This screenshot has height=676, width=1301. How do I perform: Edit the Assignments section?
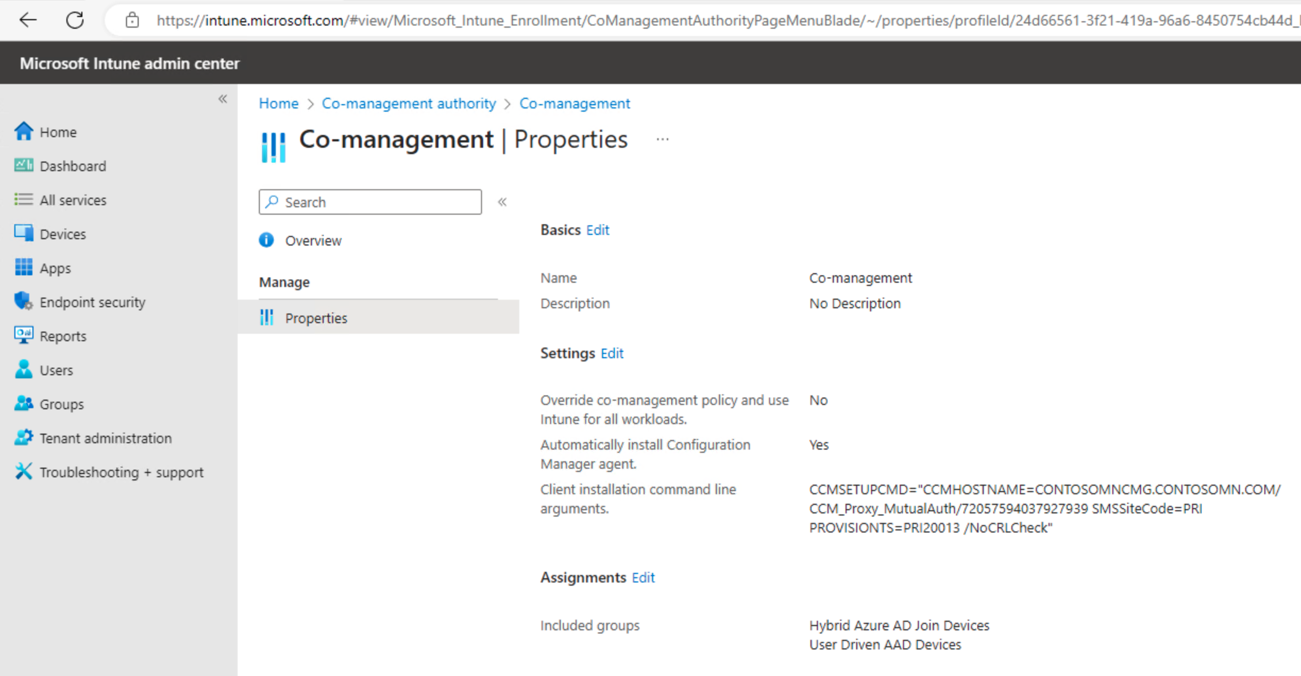(643, 578)
